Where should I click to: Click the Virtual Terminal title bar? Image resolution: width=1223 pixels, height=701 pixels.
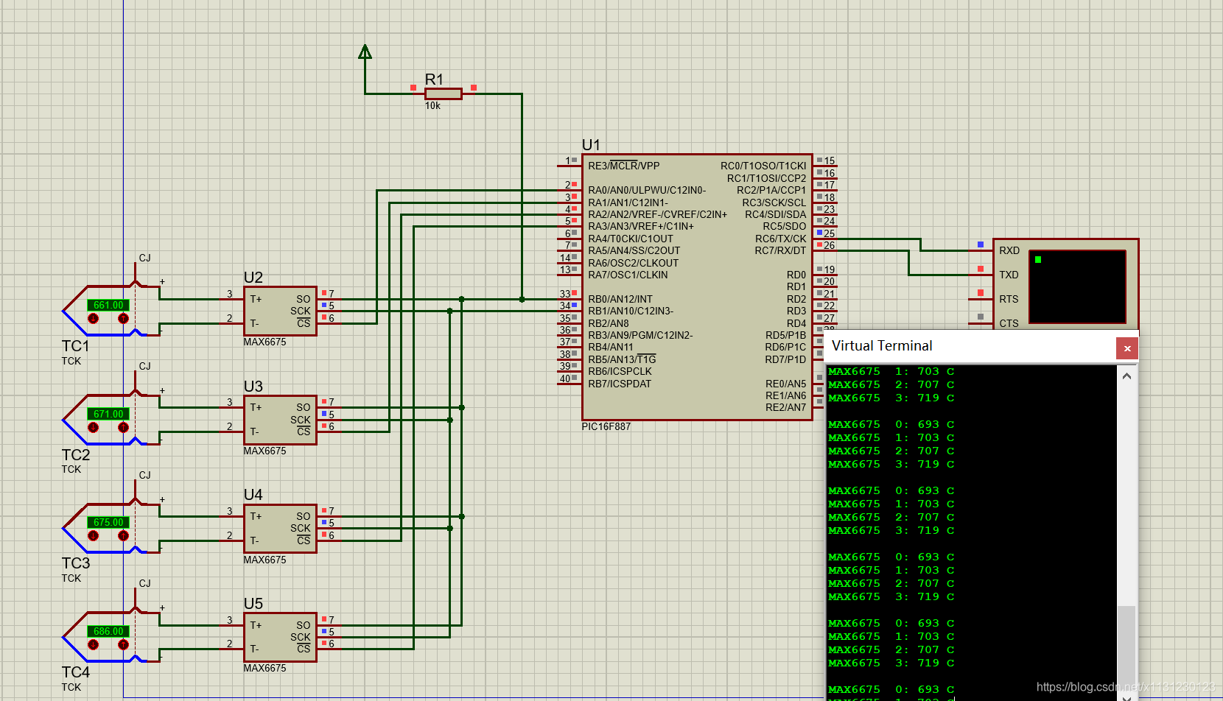pos(971,346)
